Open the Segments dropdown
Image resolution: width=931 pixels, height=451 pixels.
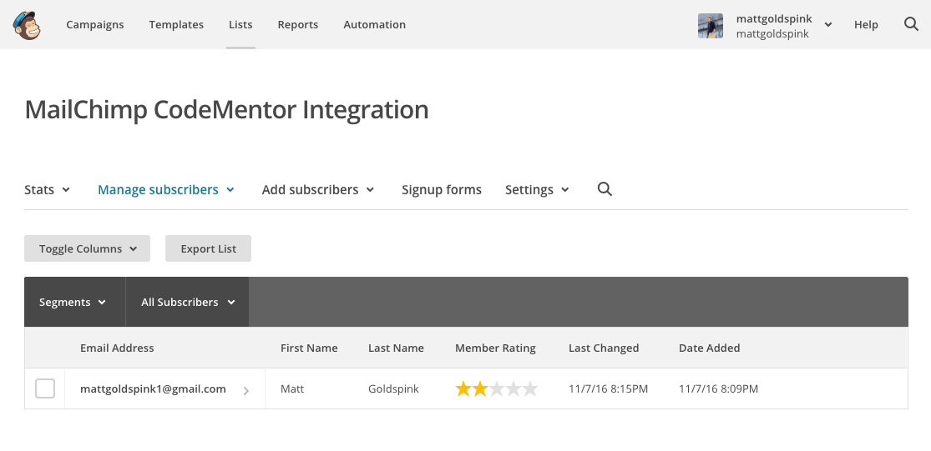tap(73, 302)
